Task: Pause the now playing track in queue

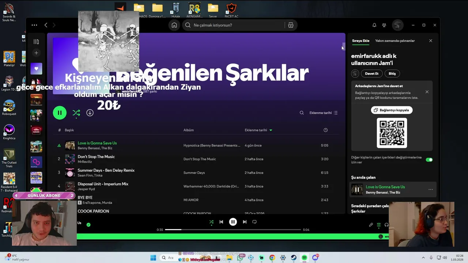Action: 357,190
